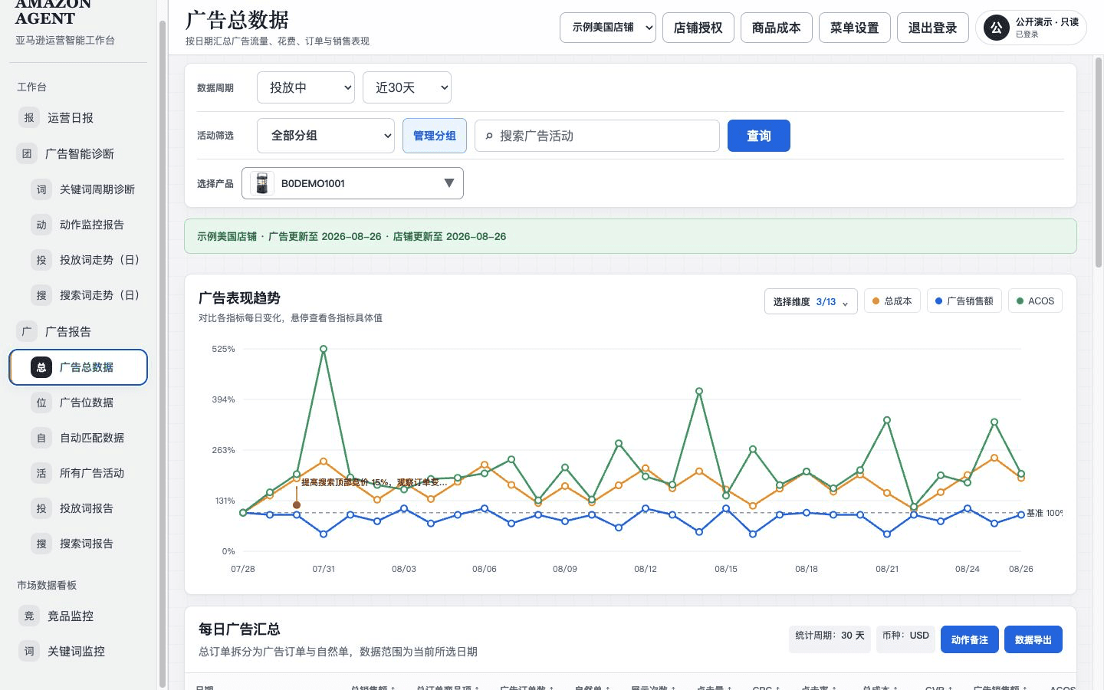
Task: Click the 活 icon beside 所有广告活动
Action: point(41,473)
